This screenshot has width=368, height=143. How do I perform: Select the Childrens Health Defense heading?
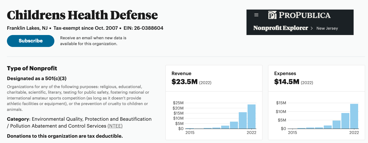(82, 15)
